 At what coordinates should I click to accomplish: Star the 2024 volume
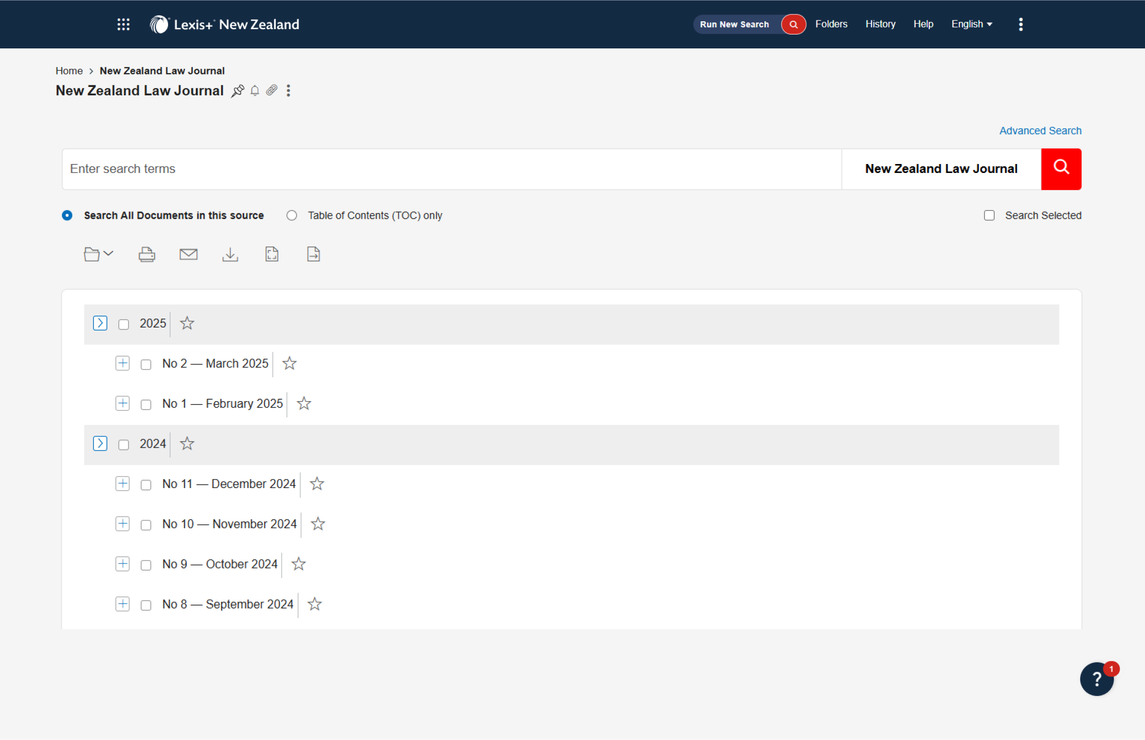pos(187,444)
